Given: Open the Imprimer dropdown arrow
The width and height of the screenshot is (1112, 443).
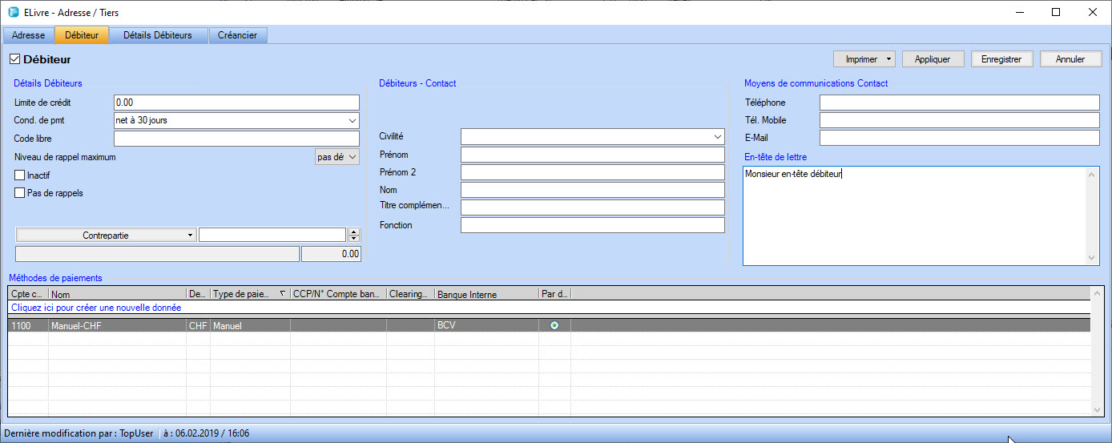Looking at the screenshot, I should pyautogui.click(x=889, y=59).
